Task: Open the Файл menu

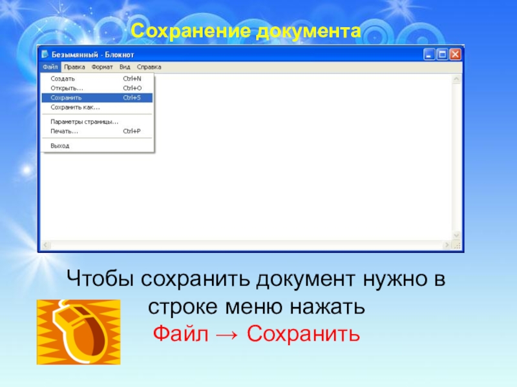Action: (50, 67)
